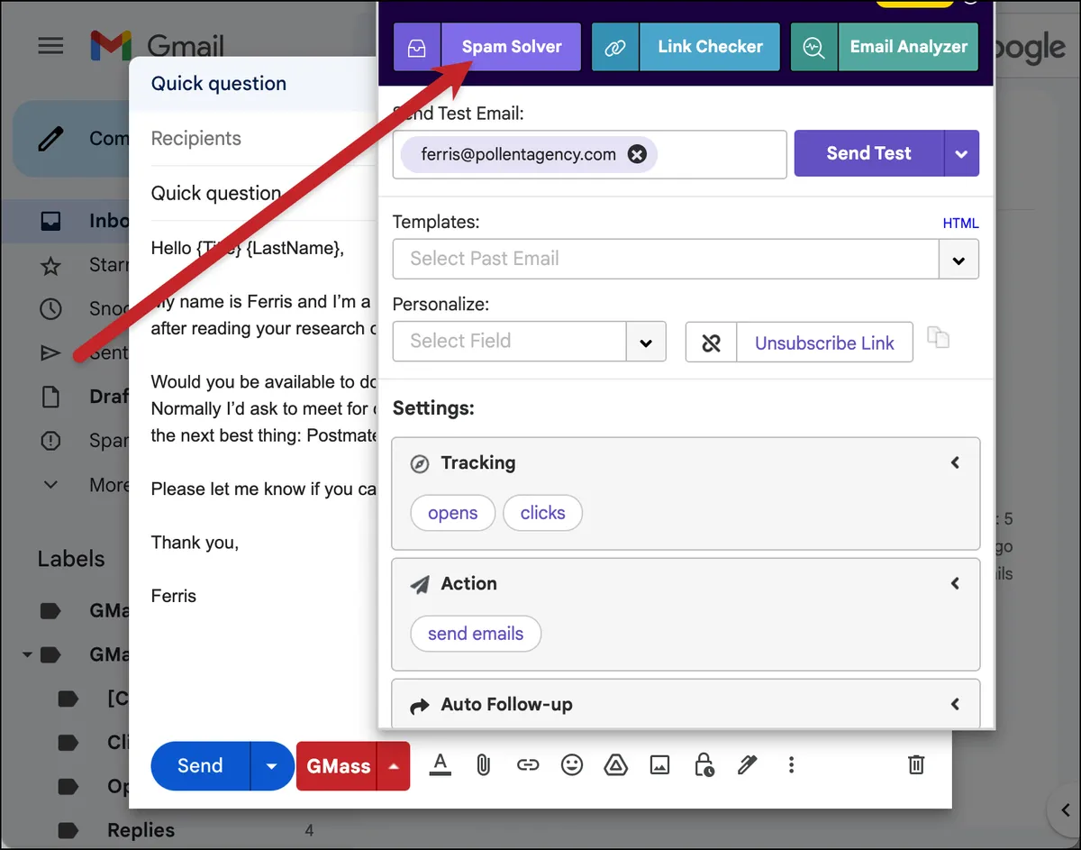
Task: Click the Send Test button
Action: pyautogui.click(x=868, y=153)
